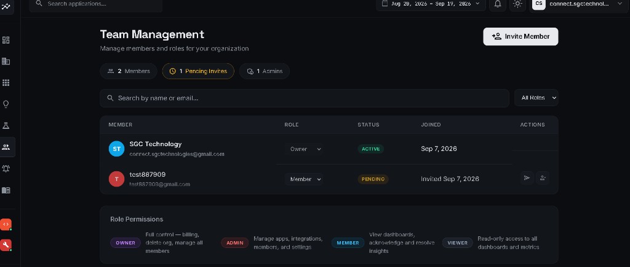
Task: Click the Team Management heading
Action: (152, 34)
